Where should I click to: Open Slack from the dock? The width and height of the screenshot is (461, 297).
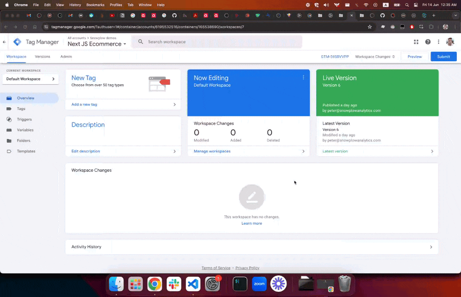[x=174, y=284]
